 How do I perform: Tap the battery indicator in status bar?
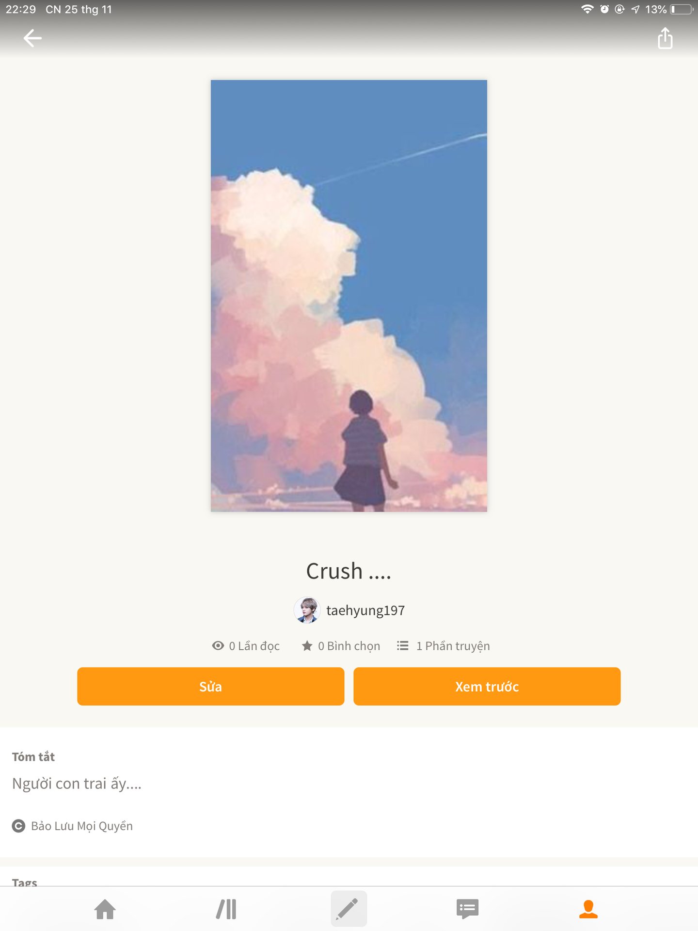coord(682,9)
